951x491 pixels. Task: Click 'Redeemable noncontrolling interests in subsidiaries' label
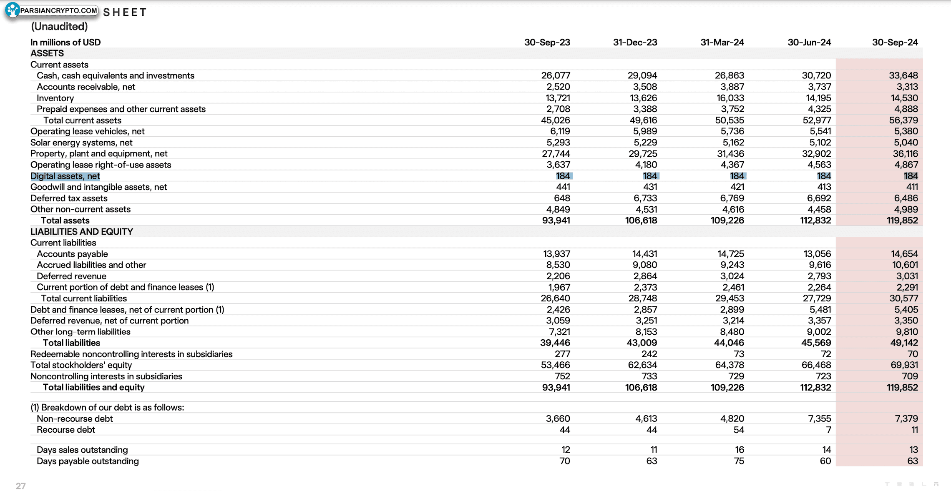tap(131, 354)
